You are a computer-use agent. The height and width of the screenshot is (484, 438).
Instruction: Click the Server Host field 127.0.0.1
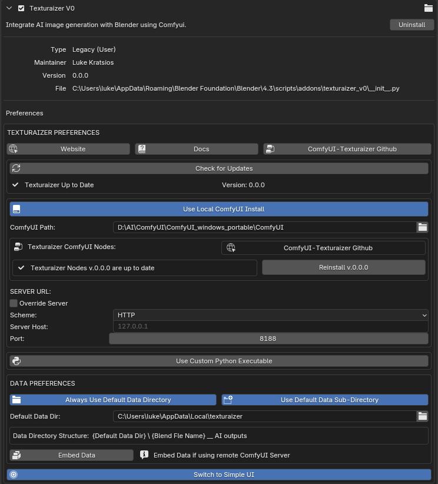pyautogui.click(x=271, y=327)
